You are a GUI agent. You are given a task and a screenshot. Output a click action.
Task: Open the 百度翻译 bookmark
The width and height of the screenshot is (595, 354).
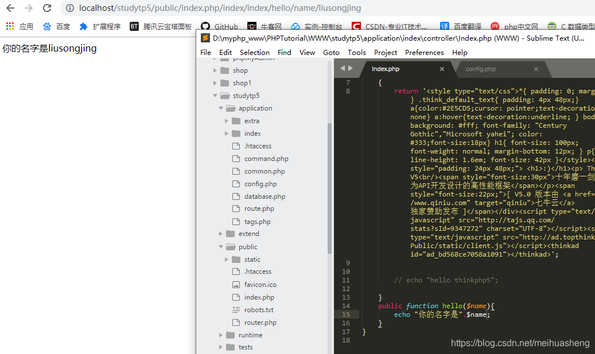click(x=460, y=26)
